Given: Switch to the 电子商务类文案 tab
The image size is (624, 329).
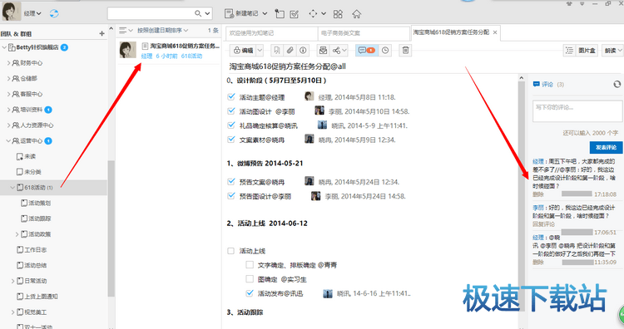Looking at the screenshot, I should pos(364,33).
